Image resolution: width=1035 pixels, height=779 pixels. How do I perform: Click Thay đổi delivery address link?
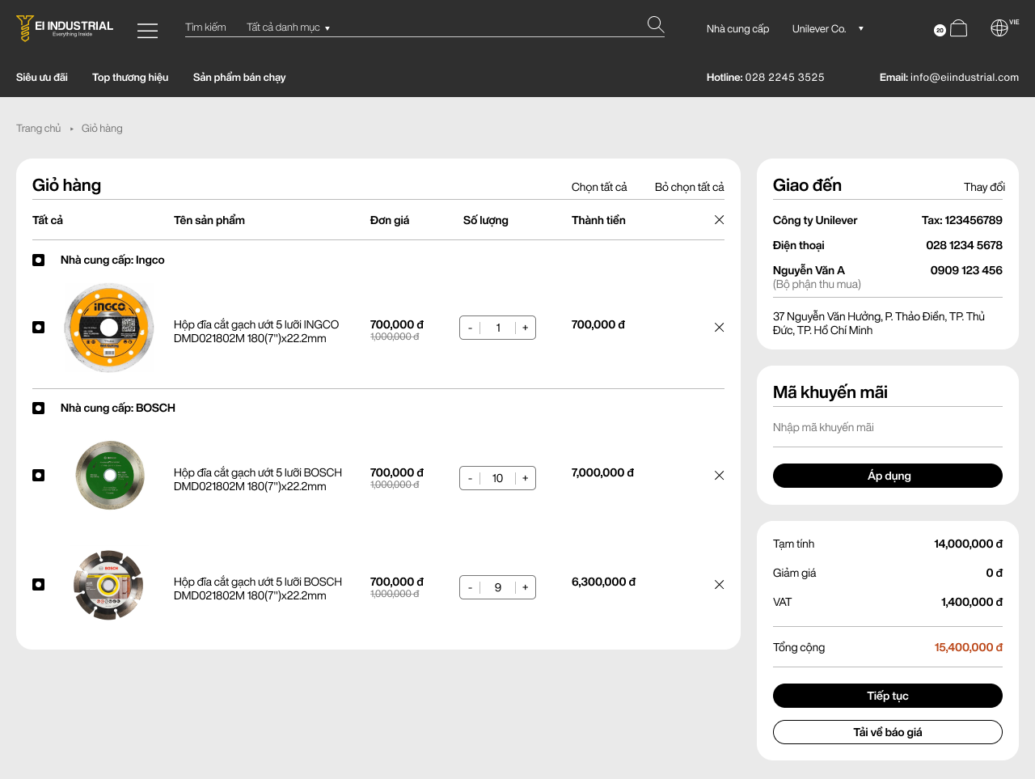[984, 187]
